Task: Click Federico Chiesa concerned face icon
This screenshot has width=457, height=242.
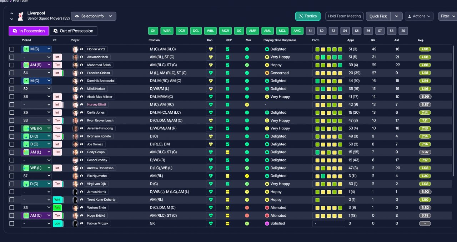Action: point(267,73)
